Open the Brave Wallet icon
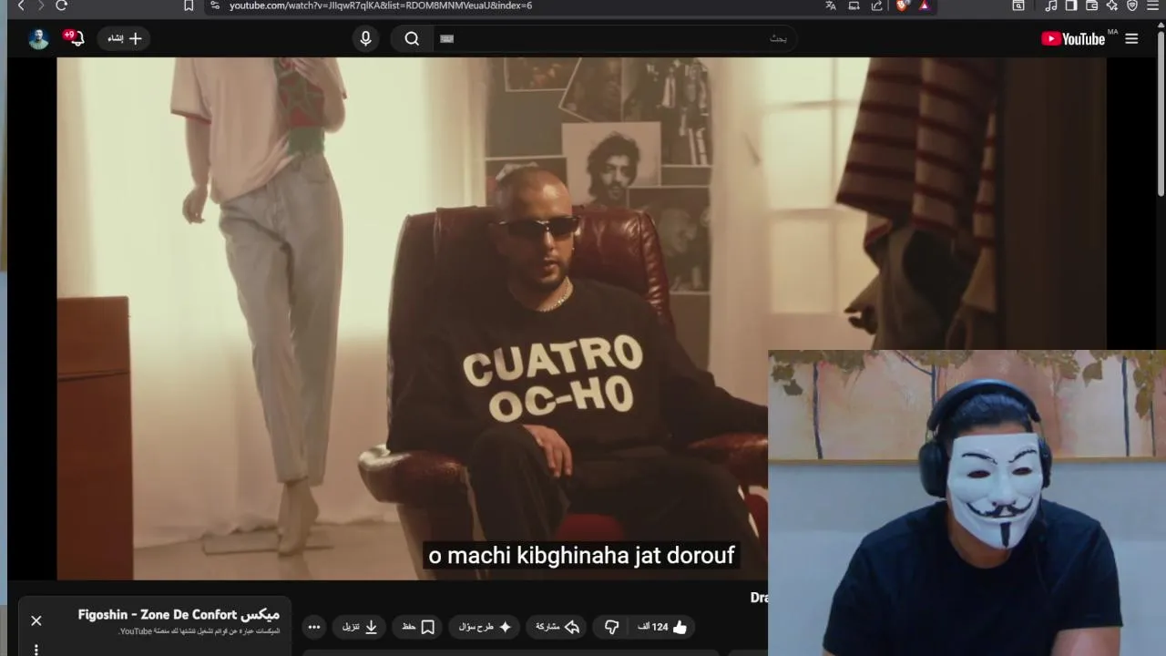The width and height of the screenshot is (1166, 656). tap(1091, 5)
